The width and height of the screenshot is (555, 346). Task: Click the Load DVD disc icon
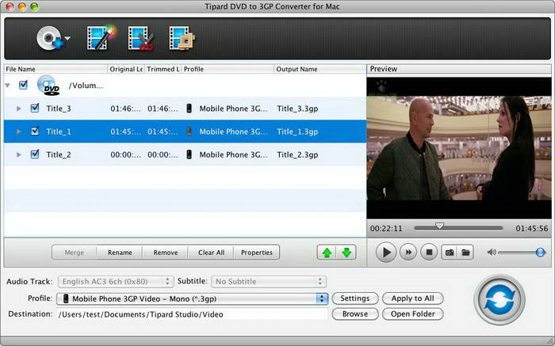[49, 38]
